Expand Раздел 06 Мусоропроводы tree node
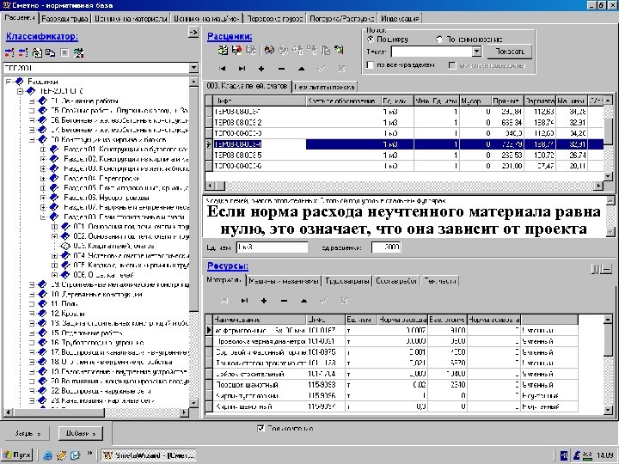This screenshot has width=619, height=464. [x=43, y=198]
